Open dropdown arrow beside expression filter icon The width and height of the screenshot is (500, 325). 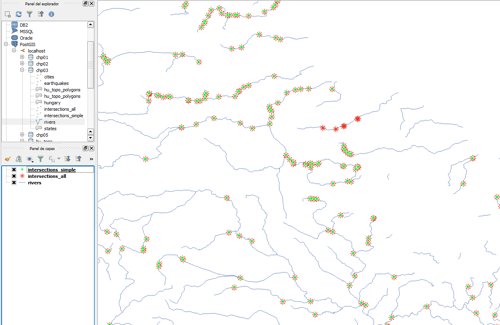point(59,159)
